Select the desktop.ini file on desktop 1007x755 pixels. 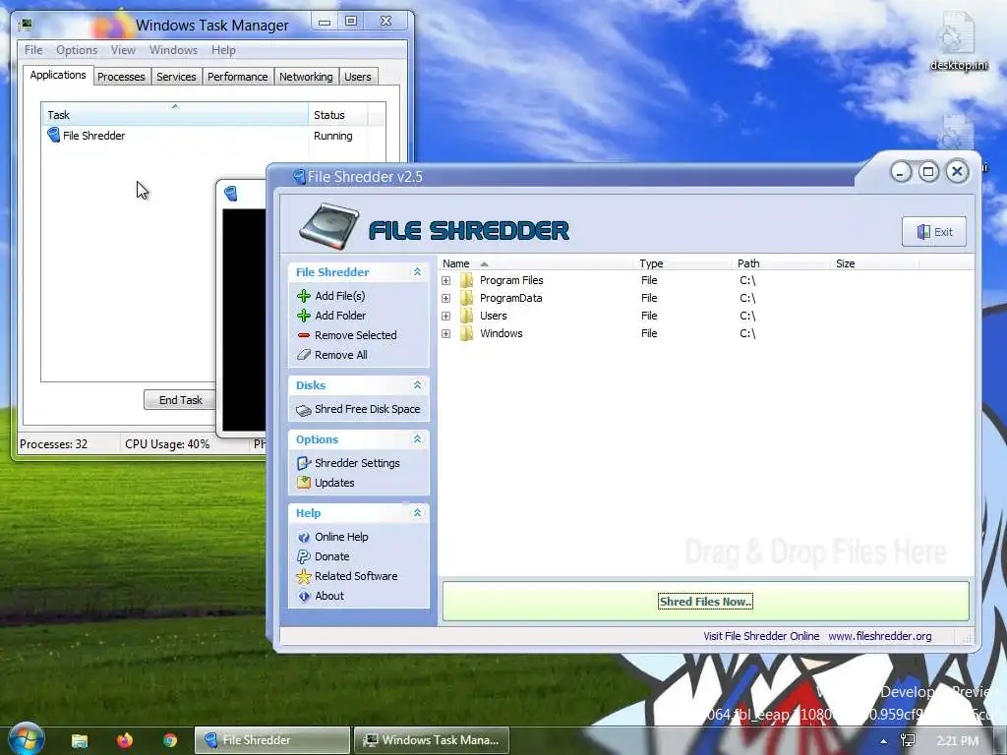(958, 40)
